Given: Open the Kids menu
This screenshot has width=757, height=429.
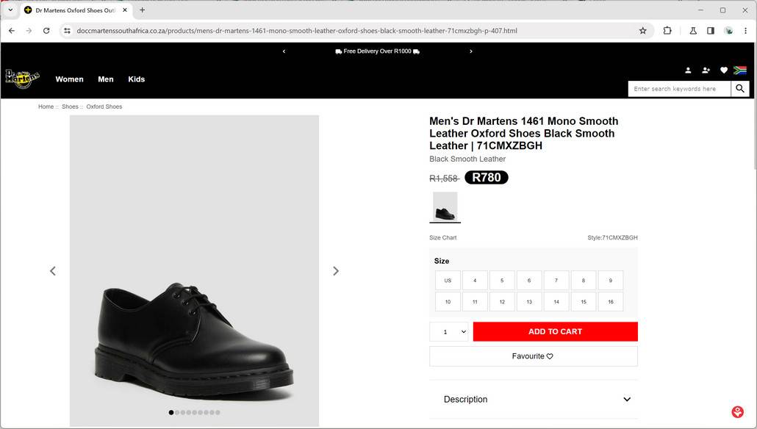Looking at the screenshot, I should click(137, 79).
